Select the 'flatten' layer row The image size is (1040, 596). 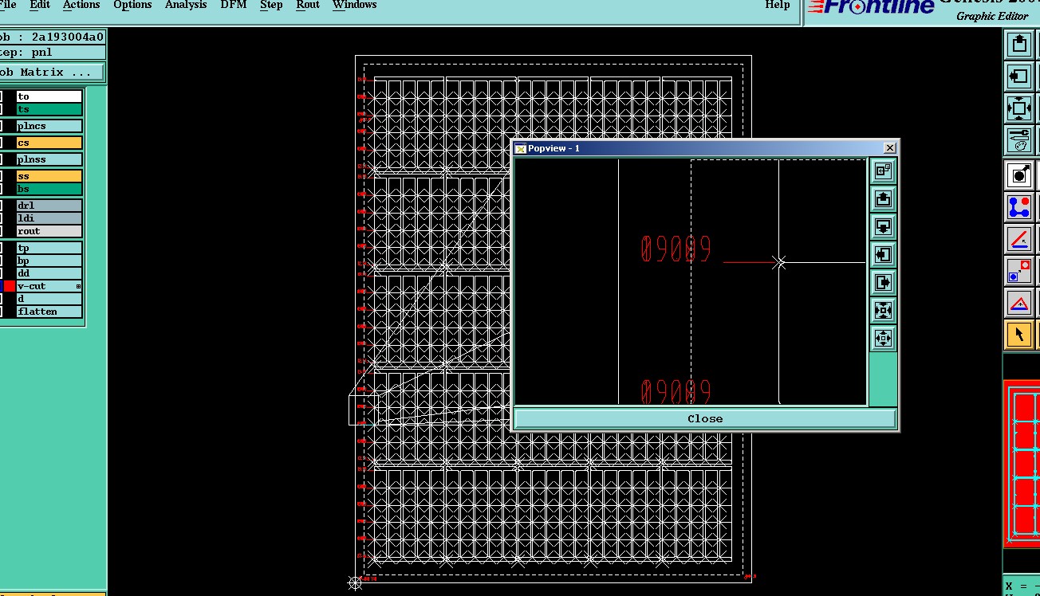tap(49, 312)
